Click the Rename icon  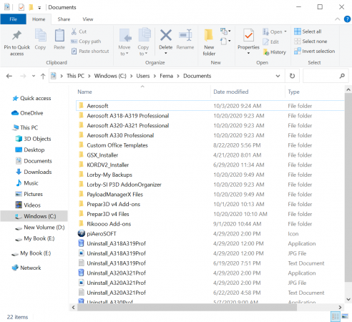[x=185, y=35]
